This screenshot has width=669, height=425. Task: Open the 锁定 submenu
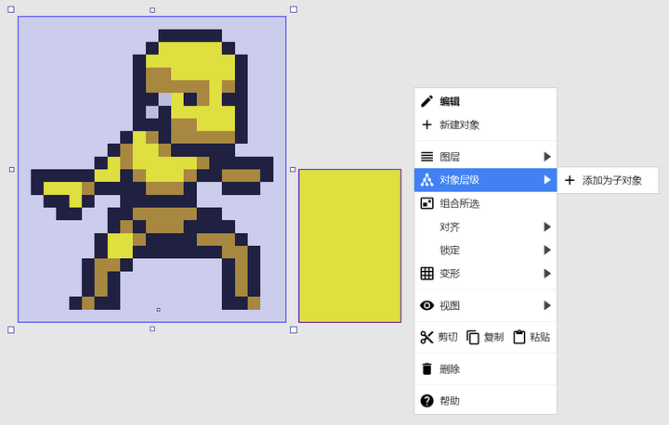pyautogui.click(x=486, y=250)
